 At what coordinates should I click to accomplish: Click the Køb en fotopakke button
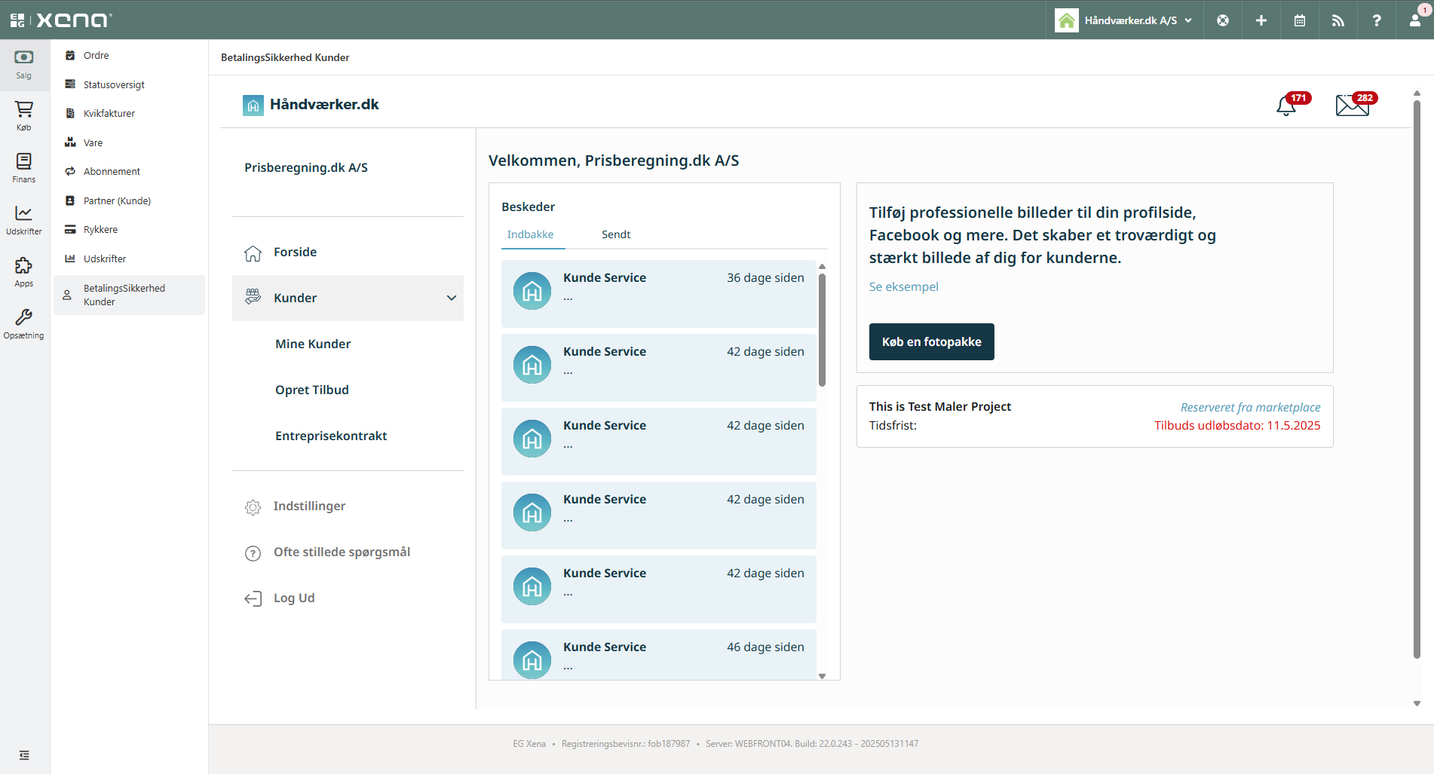tap(931, 341)
